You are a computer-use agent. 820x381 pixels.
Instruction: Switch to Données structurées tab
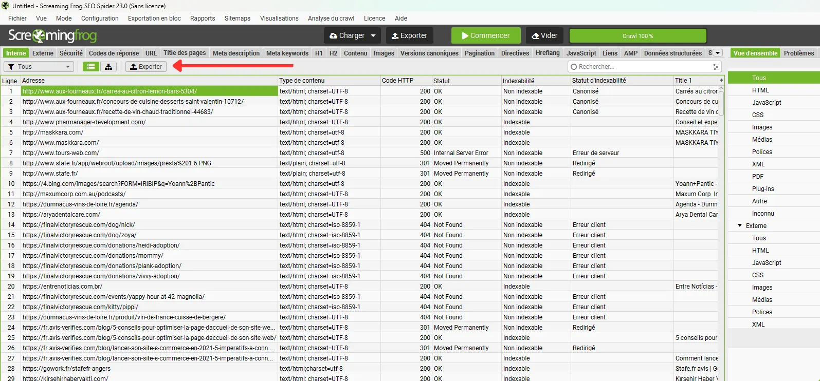(x=672, y=53)
